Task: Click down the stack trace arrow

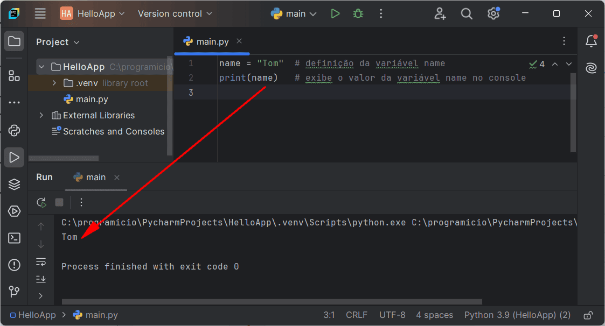Action: [x=41, y=244]
